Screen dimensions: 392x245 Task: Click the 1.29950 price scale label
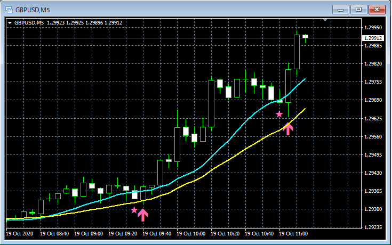click(373, 28)
